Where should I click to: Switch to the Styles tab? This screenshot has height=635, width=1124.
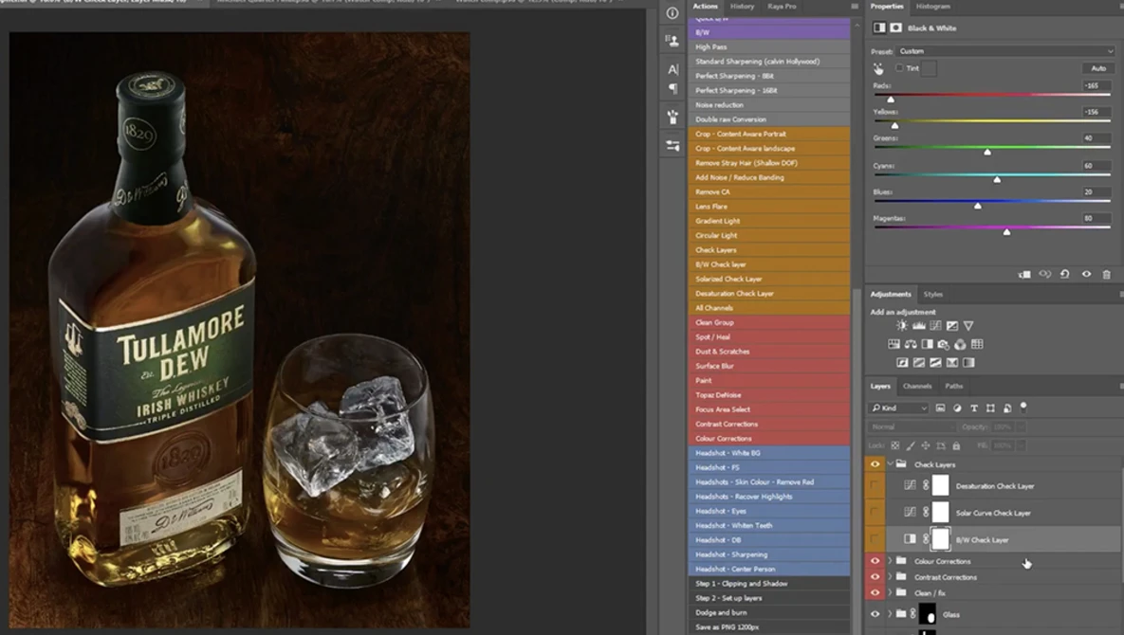point(932,294)
